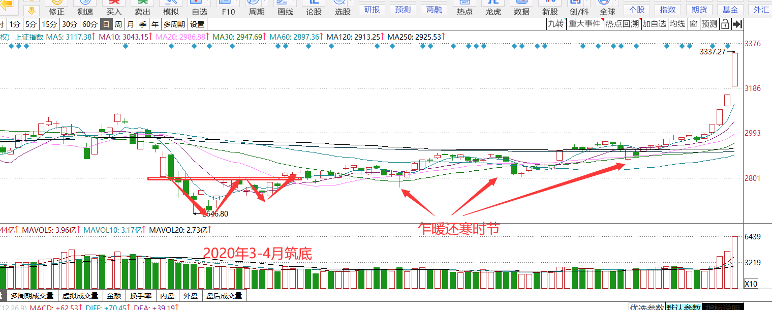
Task: Open period 设置 settings
Action: [197, 24]
